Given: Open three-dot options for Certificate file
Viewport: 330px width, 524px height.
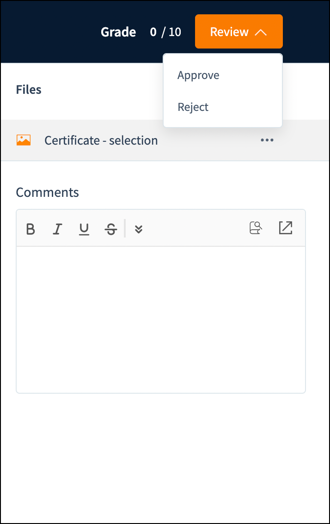Looking at the screenshot, I should (x=267, y=140).
